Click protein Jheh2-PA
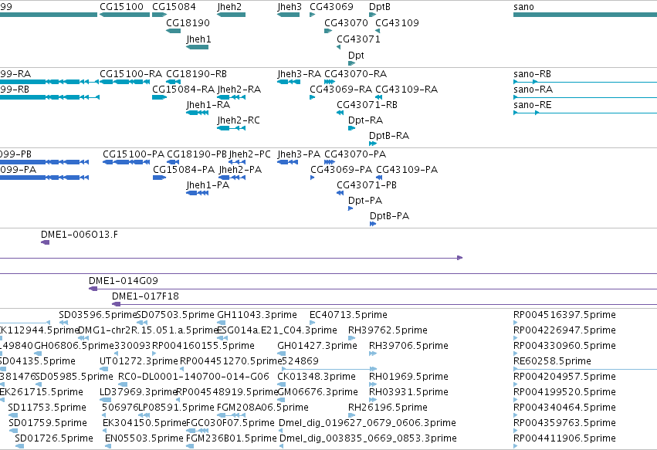The image size is (657, 450). pos(240,170)
